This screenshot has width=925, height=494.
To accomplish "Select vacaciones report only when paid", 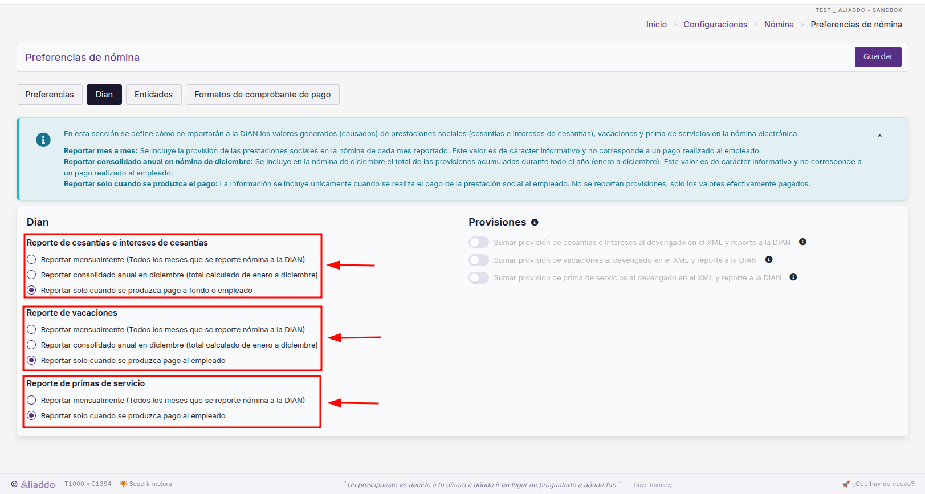I will click(31, 360).
